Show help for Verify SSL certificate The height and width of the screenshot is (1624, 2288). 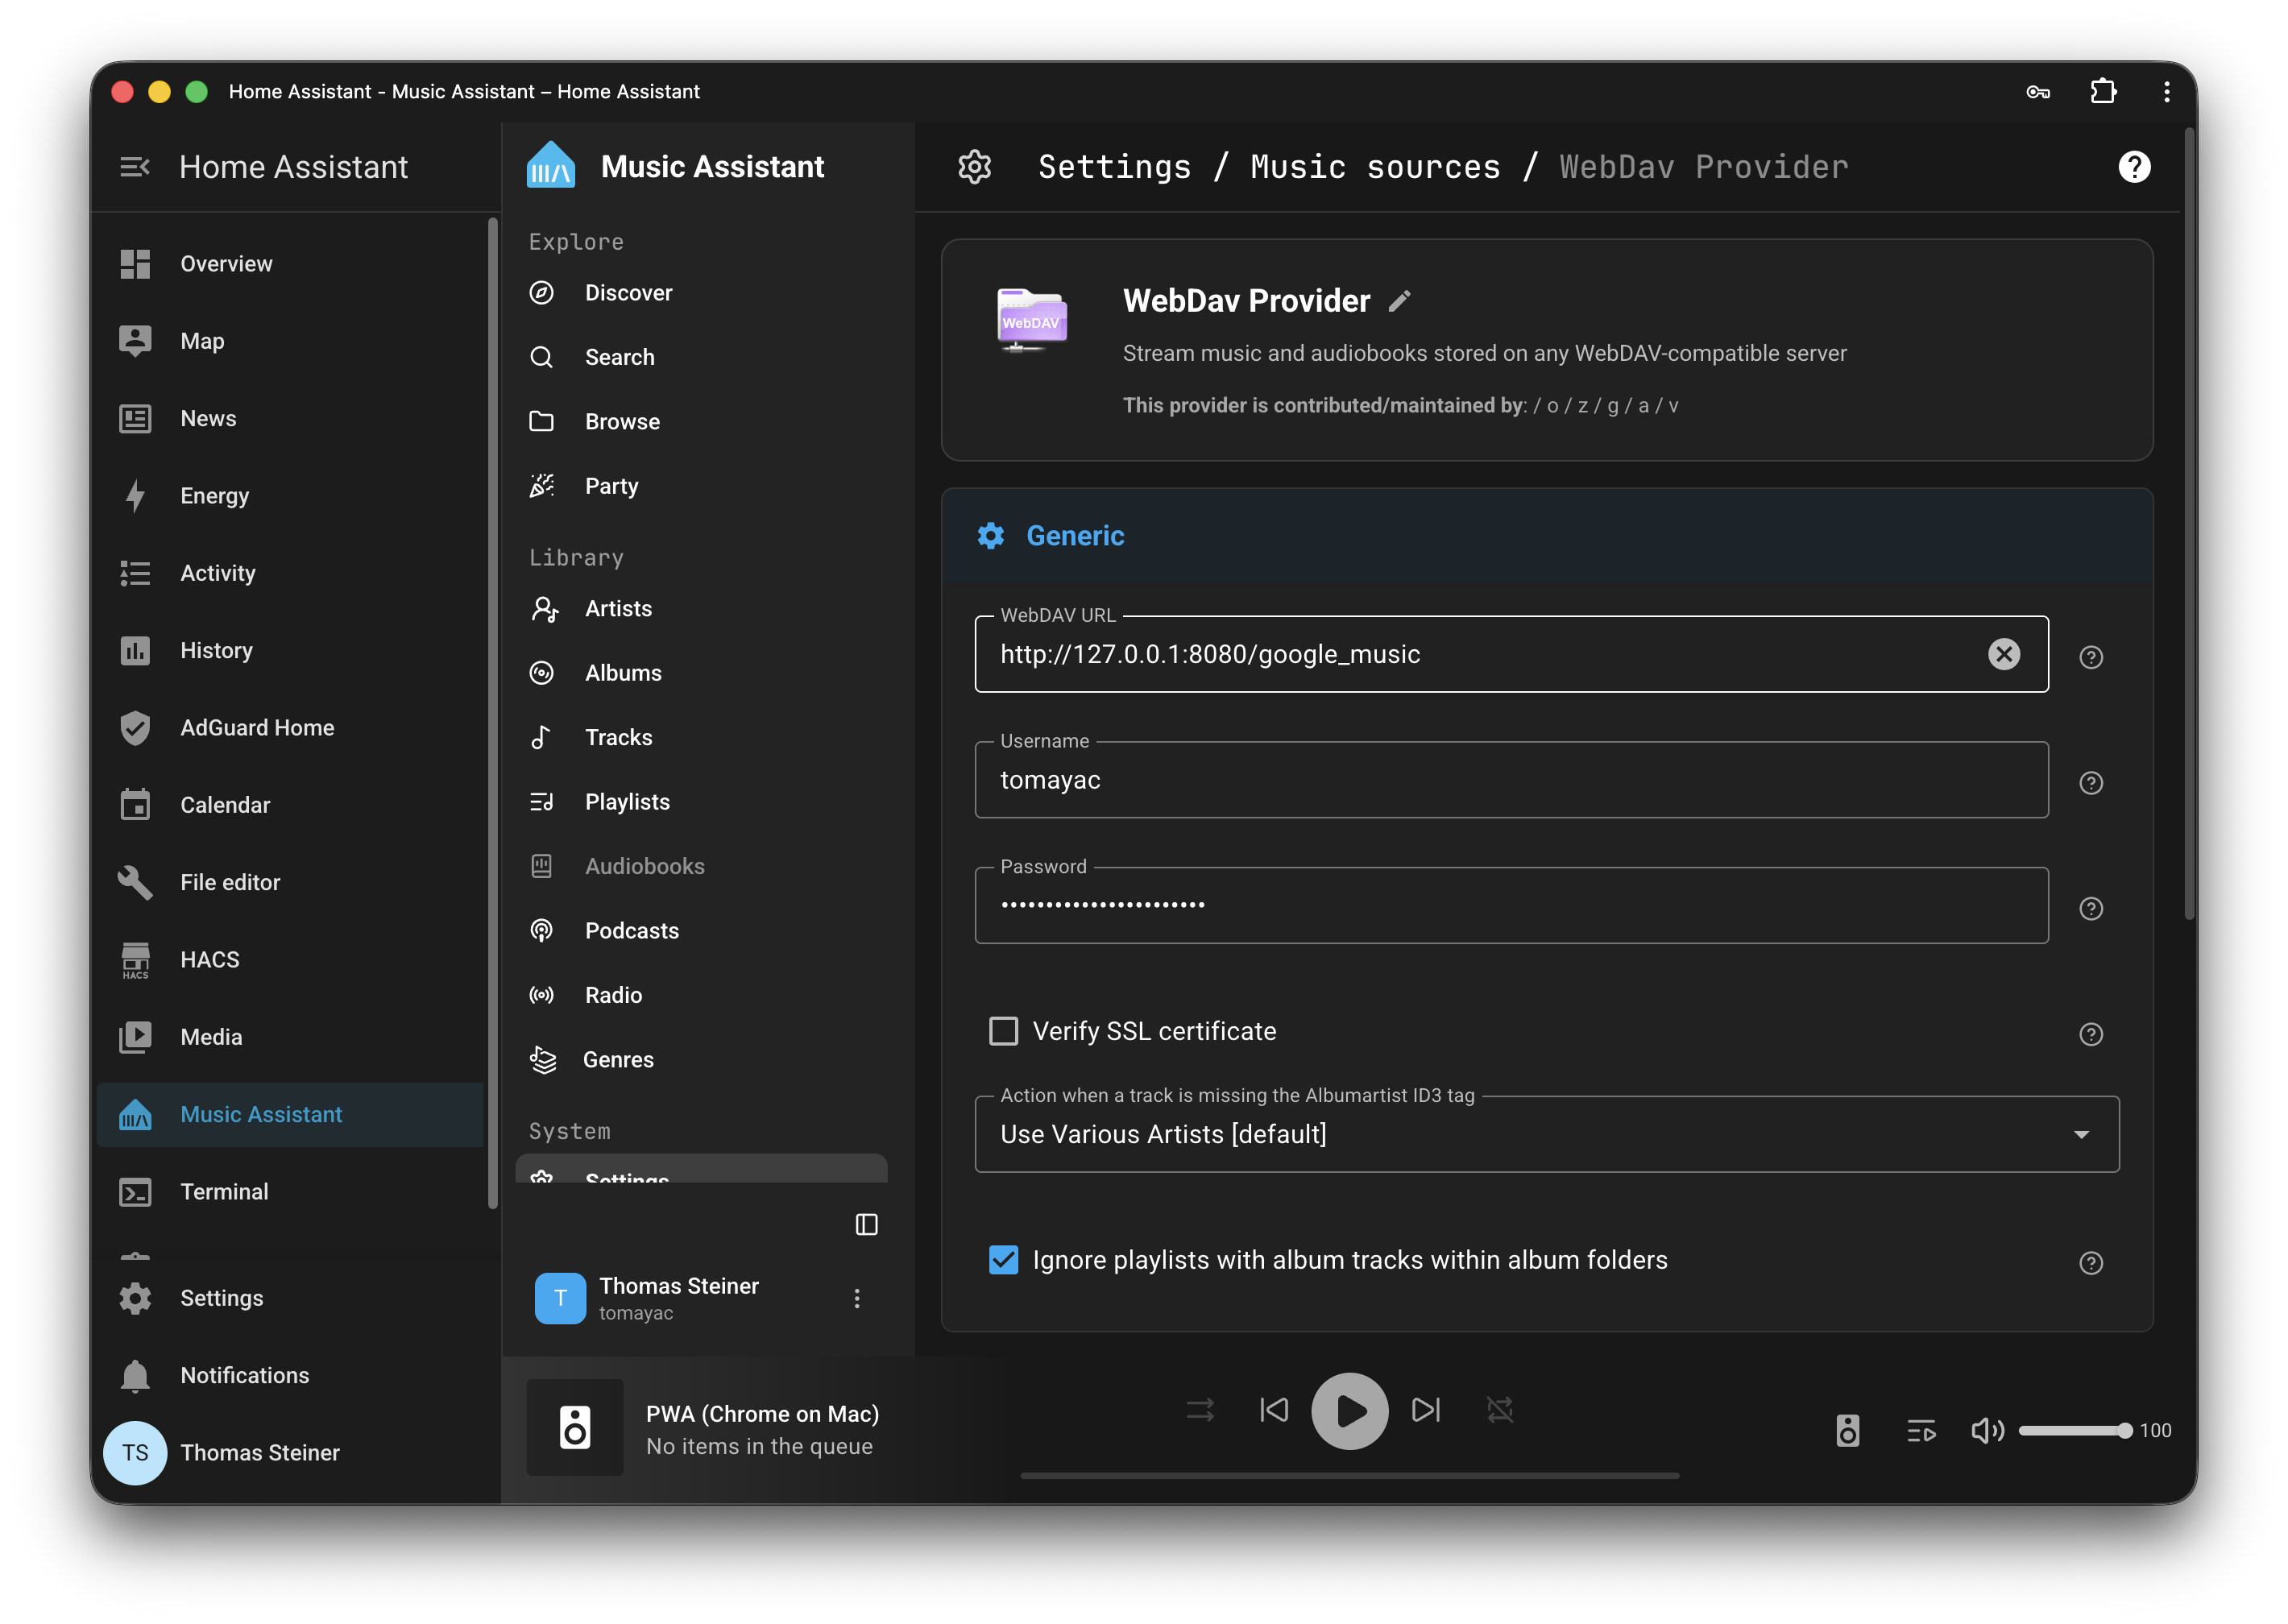click(2090, 1034)
